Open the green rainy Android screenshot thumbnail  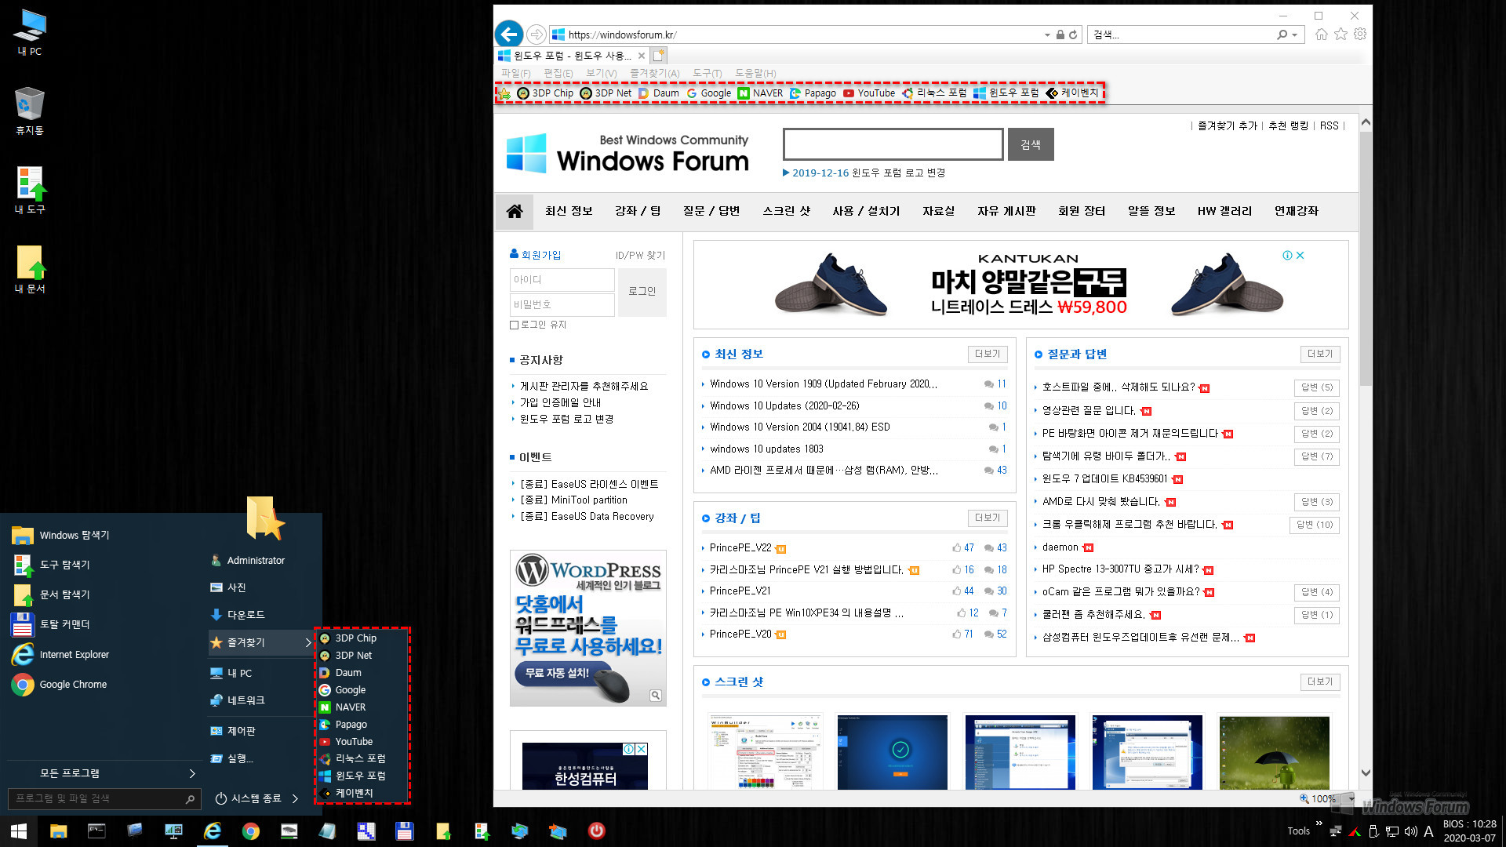1273,752
